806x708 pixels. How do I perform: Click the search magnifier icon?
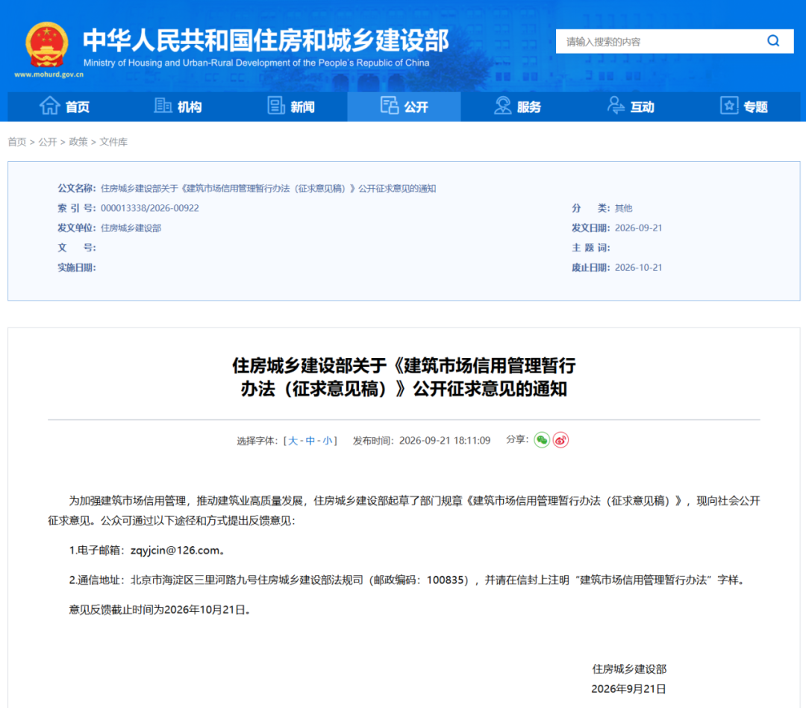tap(773, 41)
